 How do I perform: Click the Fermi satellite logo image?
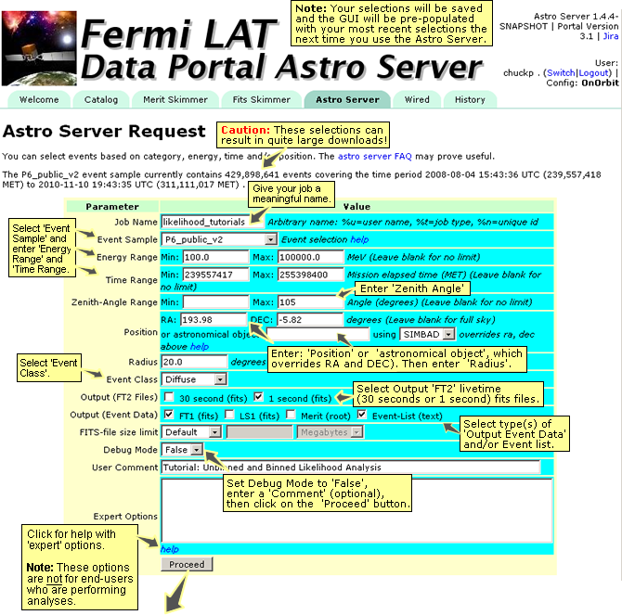[x=39, y=48]
